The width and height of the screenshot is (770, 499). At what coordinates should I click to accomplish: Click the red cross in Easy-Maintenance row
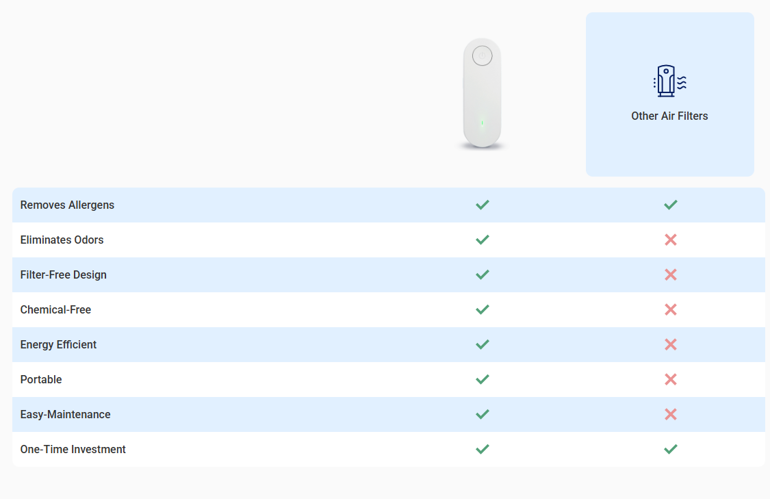pos(670,414)
